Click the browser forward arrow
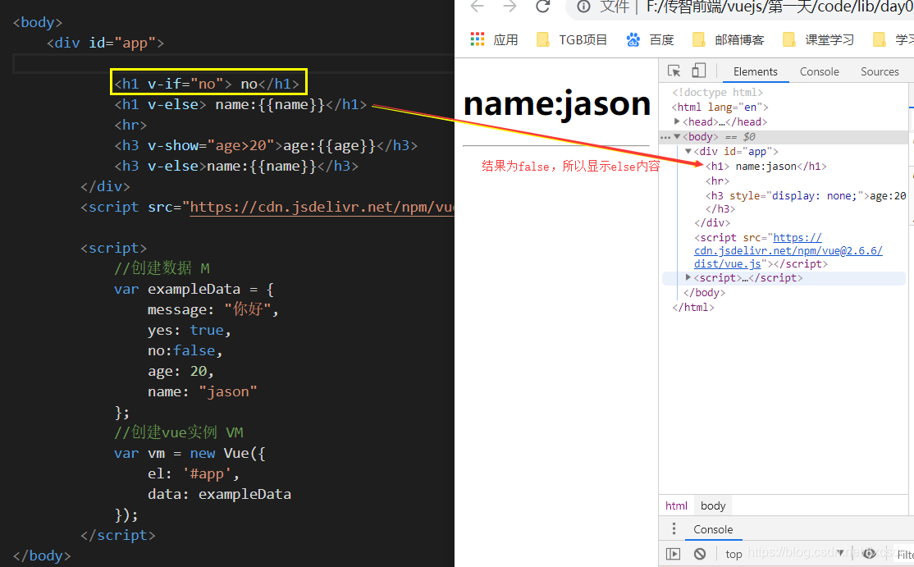Image resolution: width=914 pixels, height=567 pixels. (x=510, y=7)
